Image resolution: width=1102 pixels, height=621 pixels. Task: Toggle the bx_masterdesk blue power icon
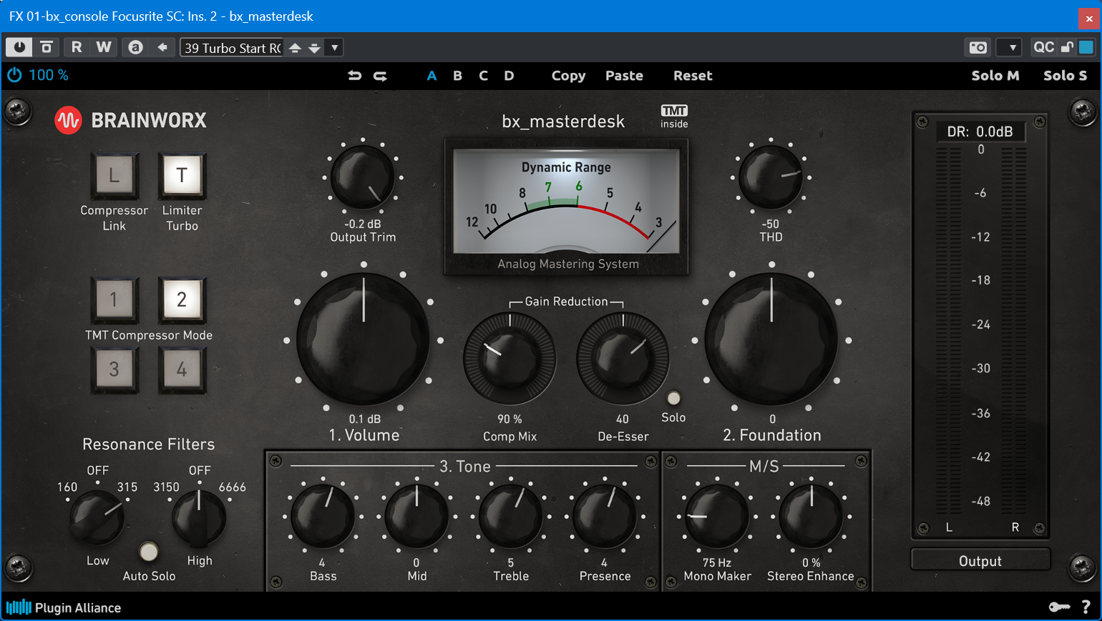[x=14, y=75]
